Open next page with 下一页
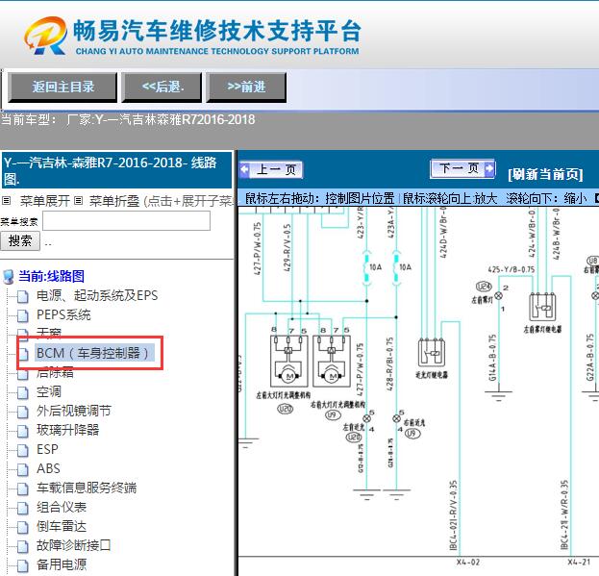 tap(462, 168)
